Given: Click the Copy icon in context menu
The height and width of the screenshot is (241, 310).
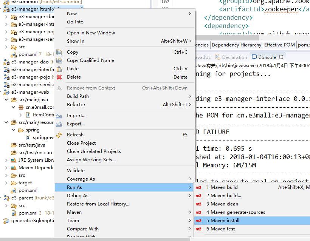Looking at the screenshot, I should click(59, 53).
